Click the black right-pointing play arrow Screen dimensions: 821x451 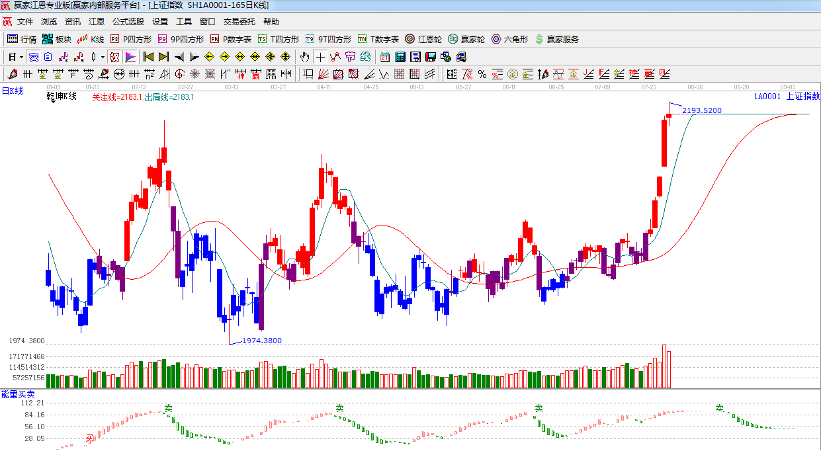(x=194, y=57)
